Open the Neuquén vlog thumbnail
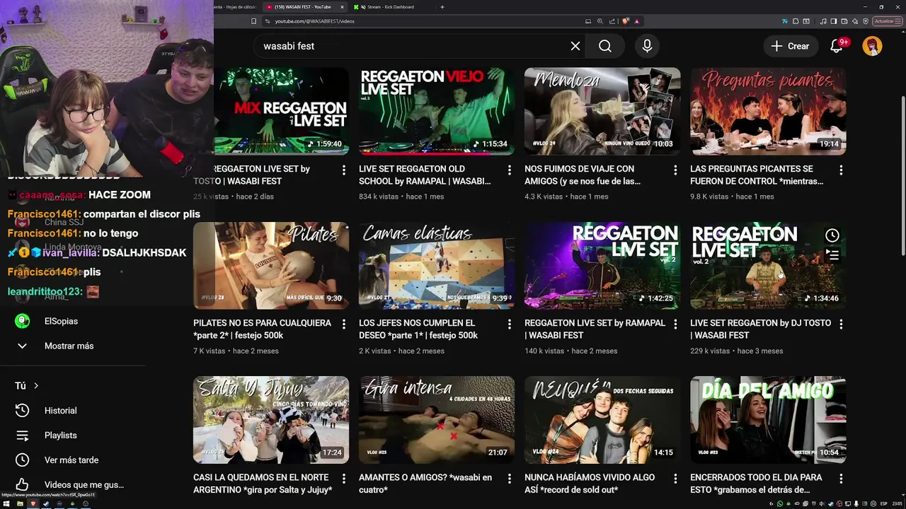The width and height of the screenshot is (906, 509). pyautogui.click(x=602, y=419)
